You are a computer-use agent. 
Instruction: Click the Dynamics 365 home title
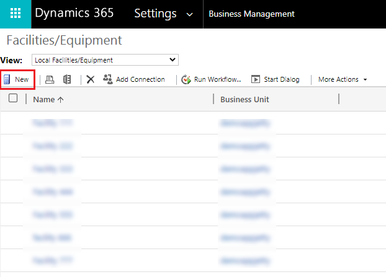74,13
